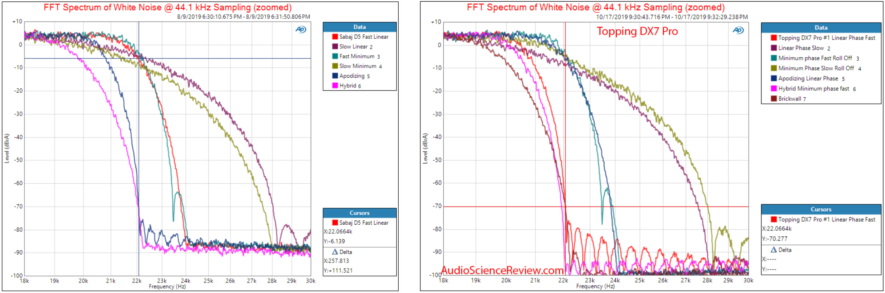
Task: Select red Topping DX7 Pro #1 legend swatch
Action: [774, 38]
